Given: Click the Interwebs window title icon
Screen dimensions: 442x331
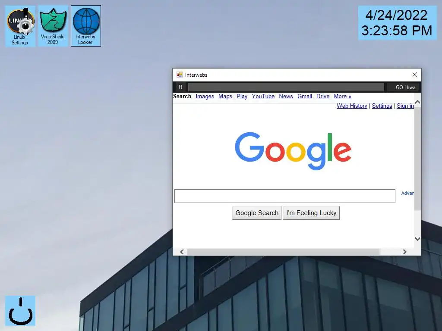Looking at the screenshot, I should click(179, 75).
